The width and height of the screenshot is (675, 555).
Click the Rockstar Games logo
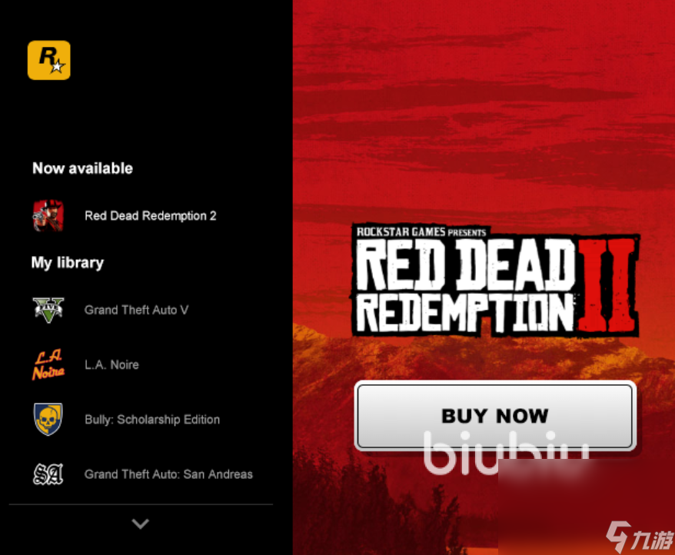[49, 60]
